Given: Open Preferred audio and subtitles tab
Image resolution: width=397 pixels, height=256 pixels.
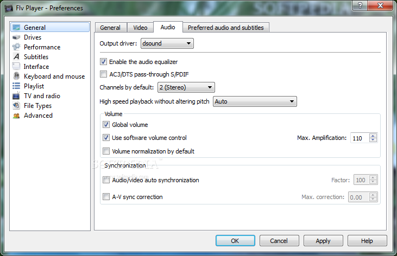Looking at the screenshot, I should (226, 28).
